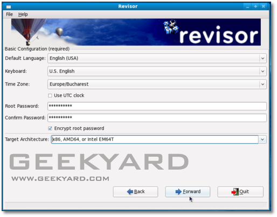
Task: Click the blue Forward arrow icon
Action: pos(178,192)
